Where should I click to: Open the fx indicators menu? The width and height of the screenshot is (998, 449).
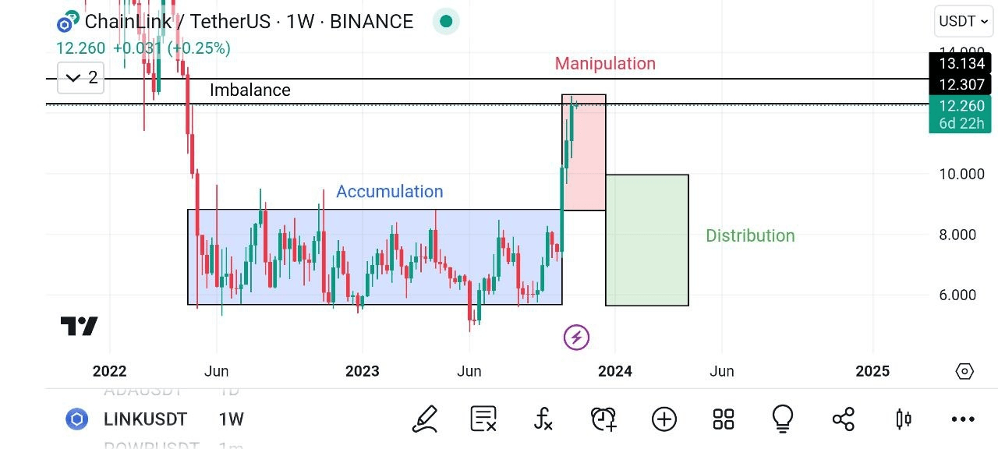pos(543,419)
